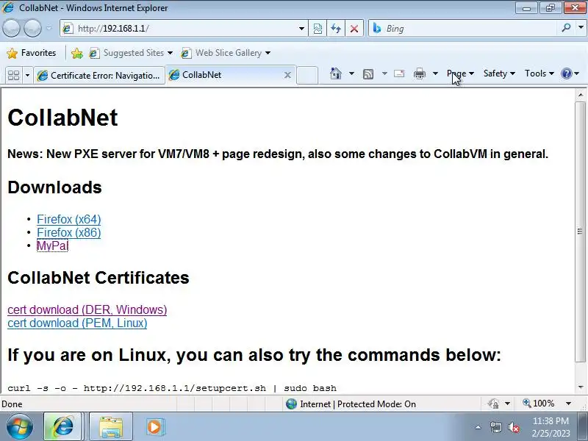Download the PEM Linux certificate link
This screenshot has height=441, width=588.
77,323
